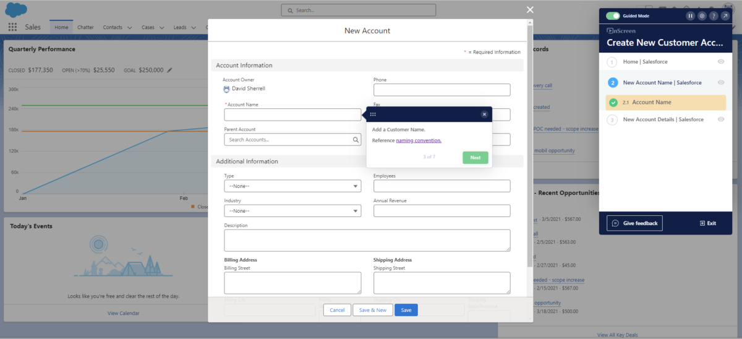Open the Chatter tab
This screenshot has width=742, height=339.
(85, 27)
